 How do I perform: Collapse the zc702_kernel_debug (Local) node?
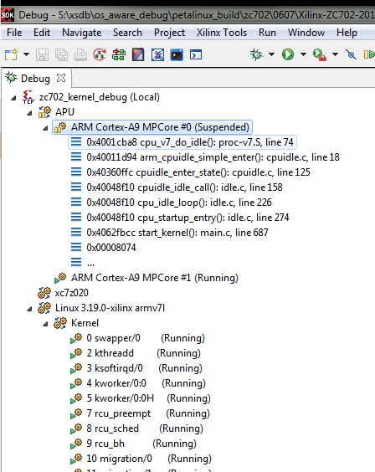(13, 98)
